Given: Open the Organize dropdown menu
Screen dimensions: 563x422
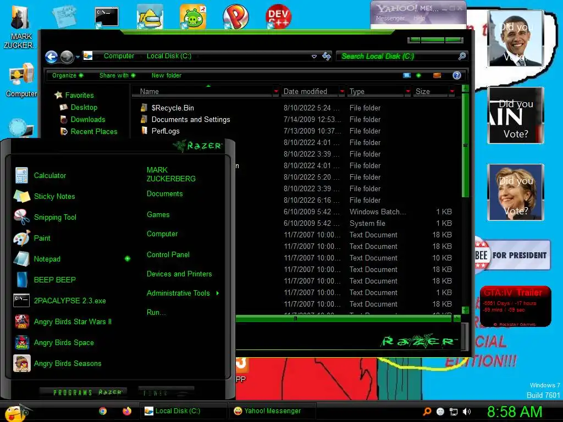Looking at the screenshot, I should coord(68,75).
